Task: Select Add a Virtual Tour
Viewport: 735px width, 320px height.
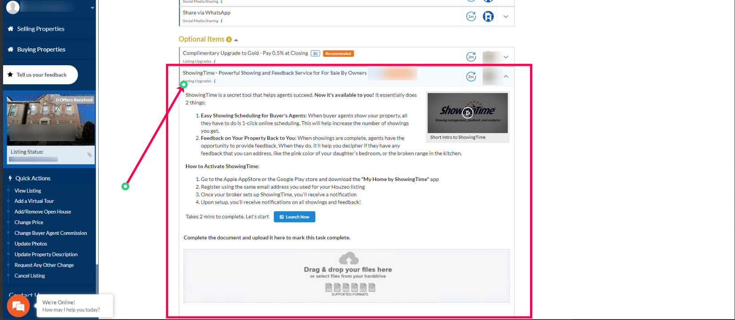Action: 34,201
